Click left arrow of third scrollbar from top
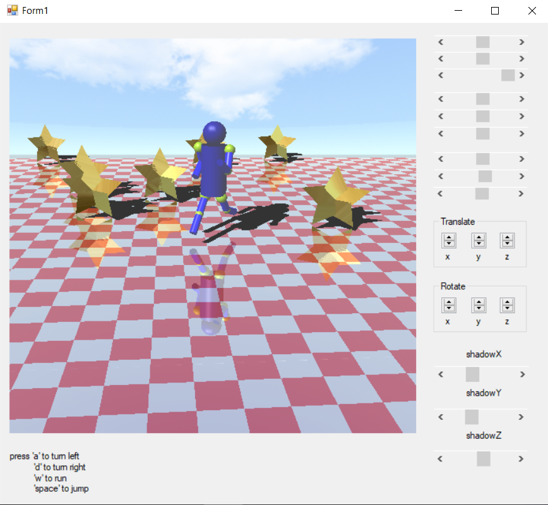 [x=441, y=75]
